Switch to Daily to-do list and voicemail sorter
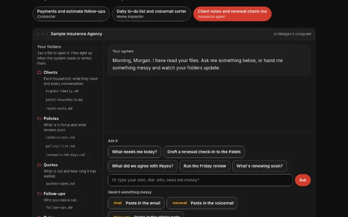 pos(151,14)
